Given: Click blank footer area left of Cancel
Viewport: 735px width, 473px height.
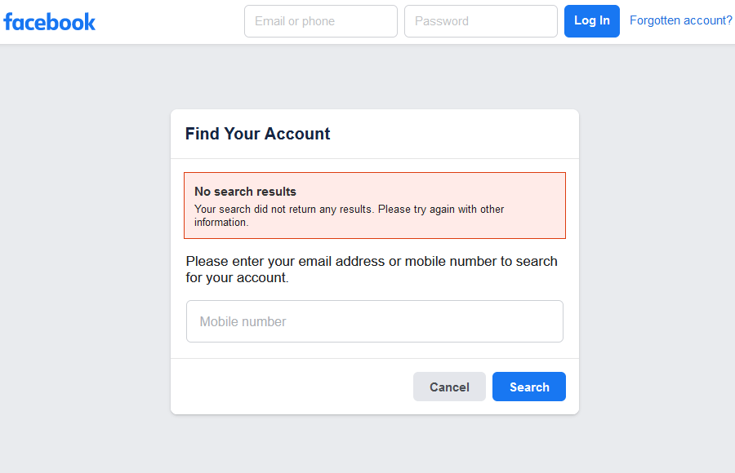Looking at the screenshot, I should pos(291,387).
